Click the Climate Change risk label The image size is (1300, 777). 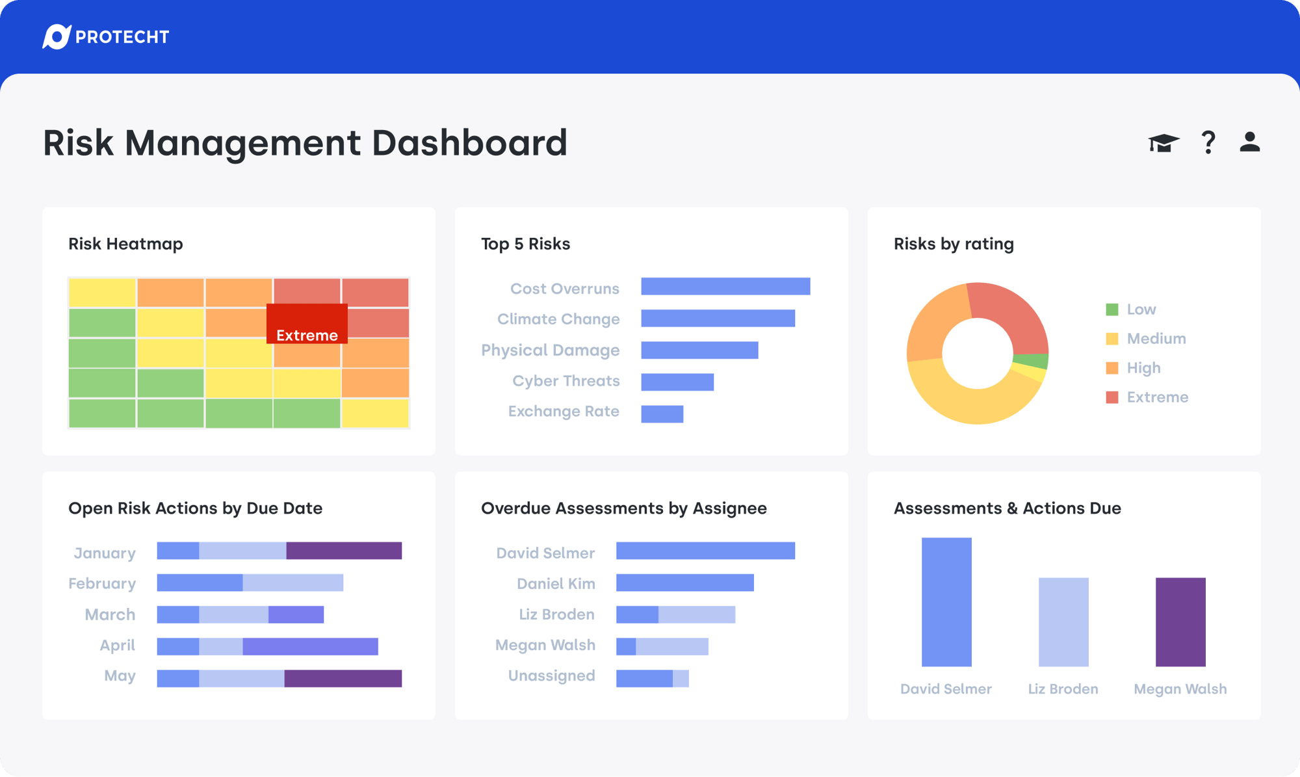click(x=558, y=319)
